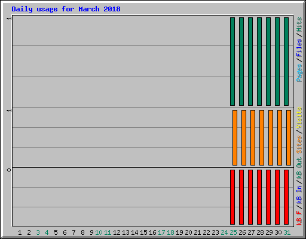This screenshot has width=306, height=239.
Task: Select day 14 on the bottom axis
Action: [x=134, y=232]
